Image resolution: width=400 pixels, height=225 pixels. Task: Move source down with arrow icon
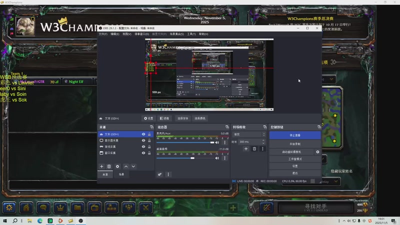[133, 166]
